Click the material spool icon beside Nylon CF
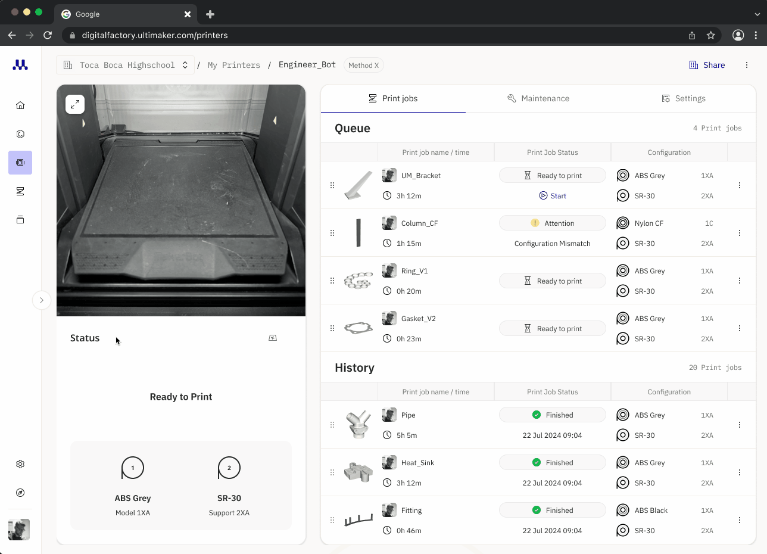Viewport: 767px width, 554px height. (x=623, y=223)
